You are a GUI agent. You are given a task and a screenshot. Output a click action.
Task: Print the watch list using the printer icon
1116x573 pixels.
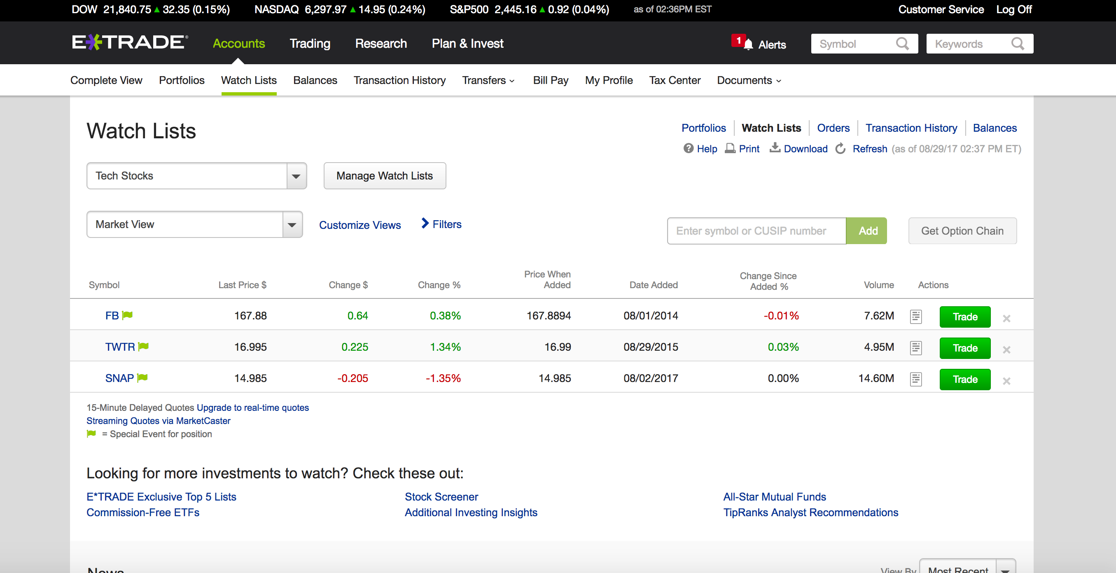pyautogui.click(x=731, y=149)
